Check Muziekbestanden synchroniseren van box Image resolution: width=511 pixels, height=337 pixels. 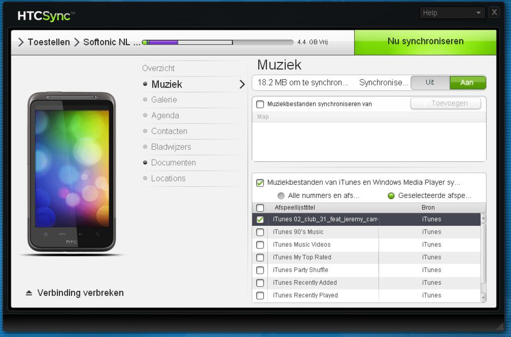point(260,104)
